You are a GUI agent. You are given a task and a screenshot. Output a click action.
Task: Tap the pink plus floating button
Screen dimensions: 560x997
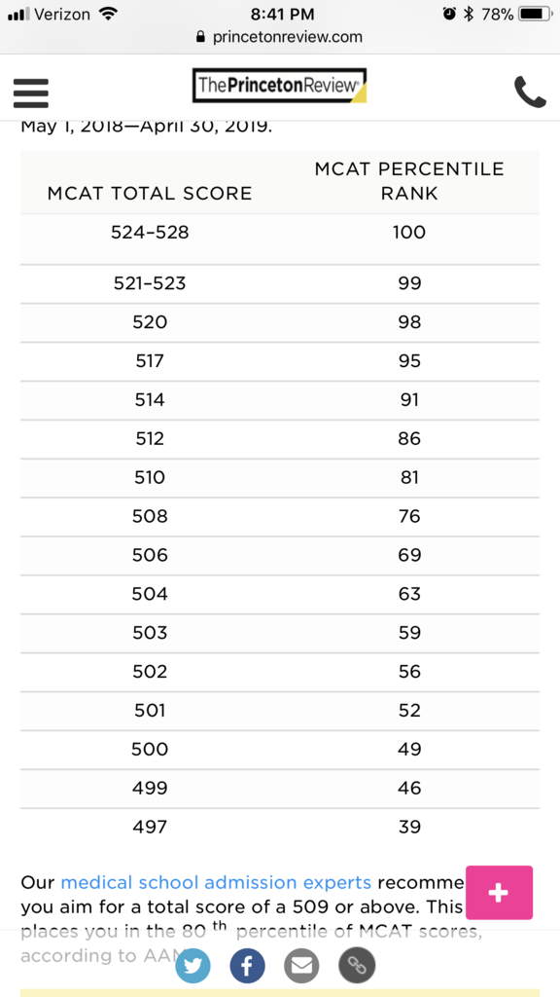coord(499,893)
